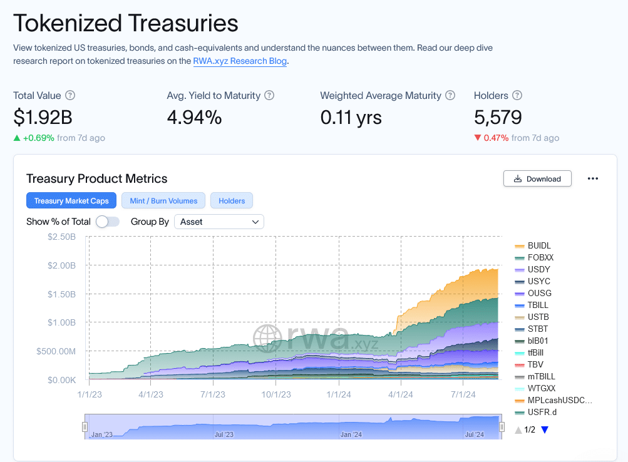
Task: Click the Treasury Product Metrics heading
Action: (97, 178)
